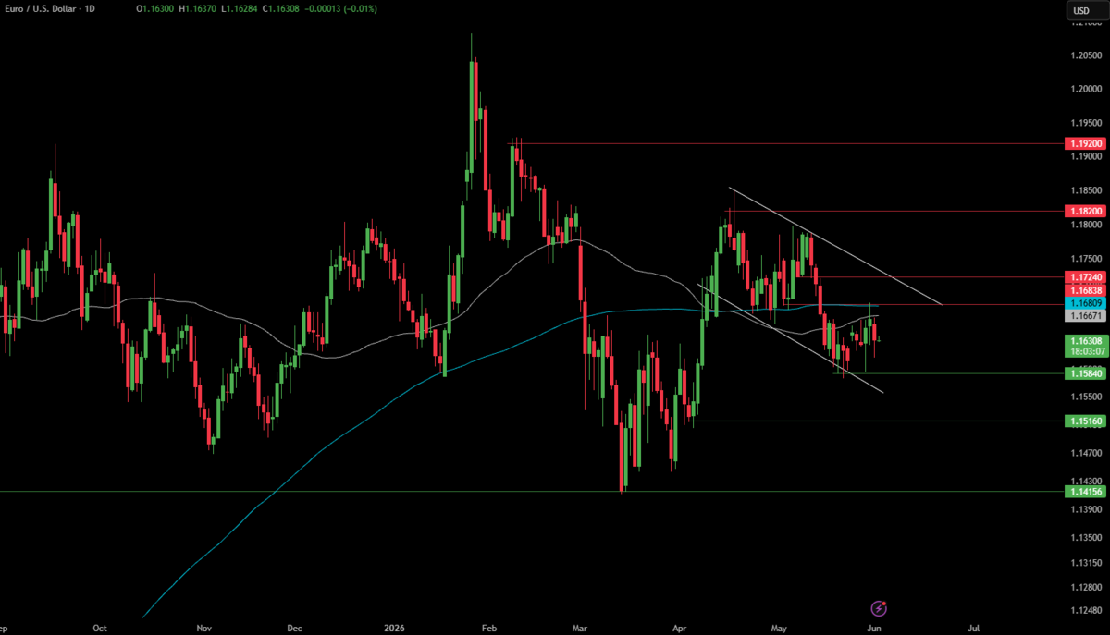The width and height of the screenshot is (1110, 635).
Task: Click the Dec label on time axis
Action: click(x=294, y=627)
